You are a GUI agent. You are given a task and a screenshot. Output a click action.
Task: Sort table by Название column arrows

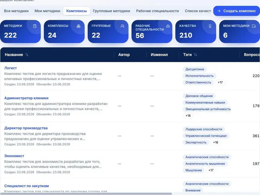(x=27, y=55)
